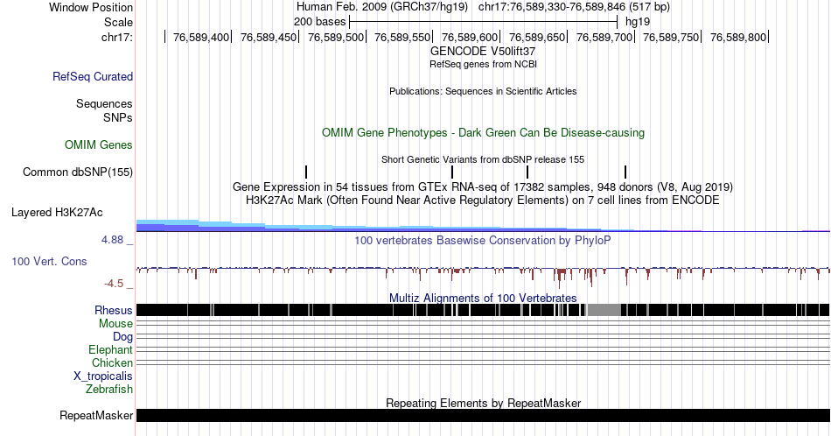Screen dimensions: 831x436
Task: Click the third dbSNP variant tick mark
Action: 527,172
